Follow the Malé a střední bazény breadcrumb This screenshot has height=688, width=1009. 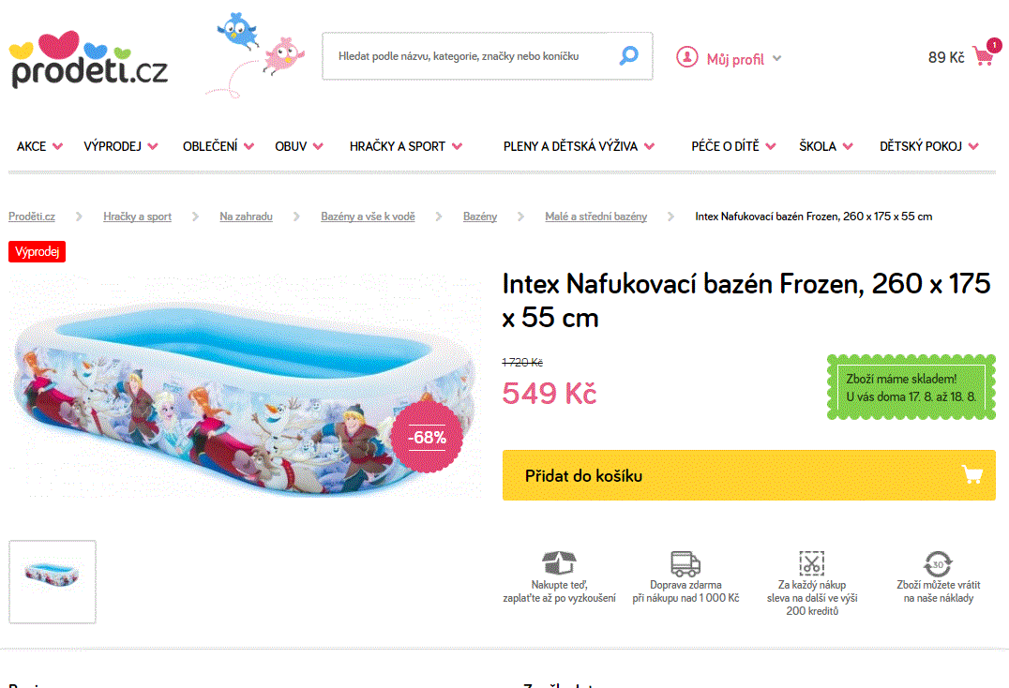tap(595, 216)
